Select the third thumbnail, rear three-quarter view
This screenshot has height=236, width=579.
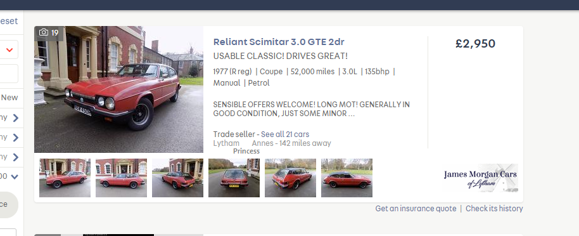pyautogui.click(x=177, y=178)
